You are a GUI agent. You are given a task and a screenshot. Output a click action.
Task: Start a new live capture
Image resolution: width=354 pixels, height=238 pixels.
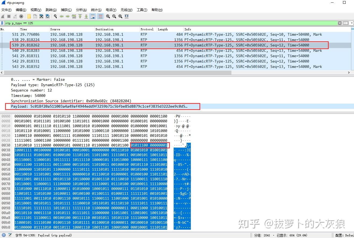(3, 16)
